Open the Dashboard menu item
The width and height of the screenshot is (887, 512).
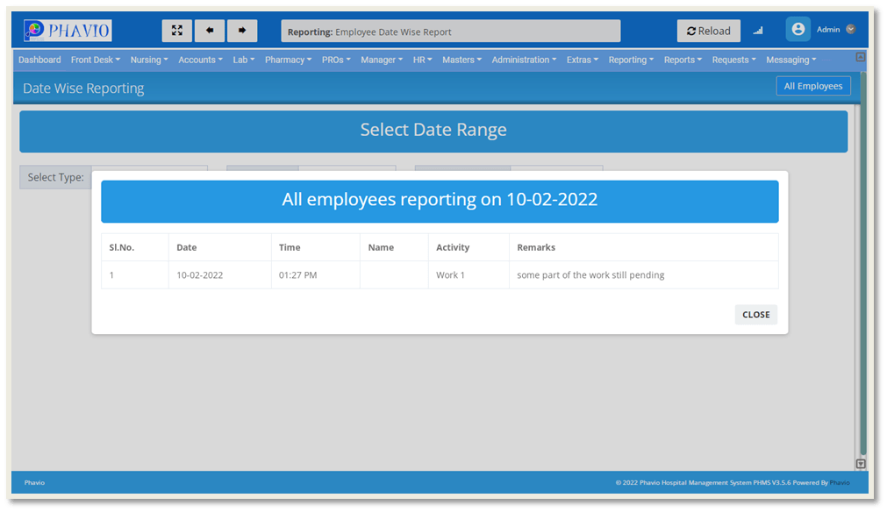39,60
